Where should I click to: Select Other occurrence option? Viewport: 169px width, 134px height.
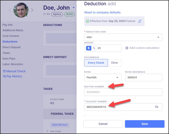click(115, 63)
